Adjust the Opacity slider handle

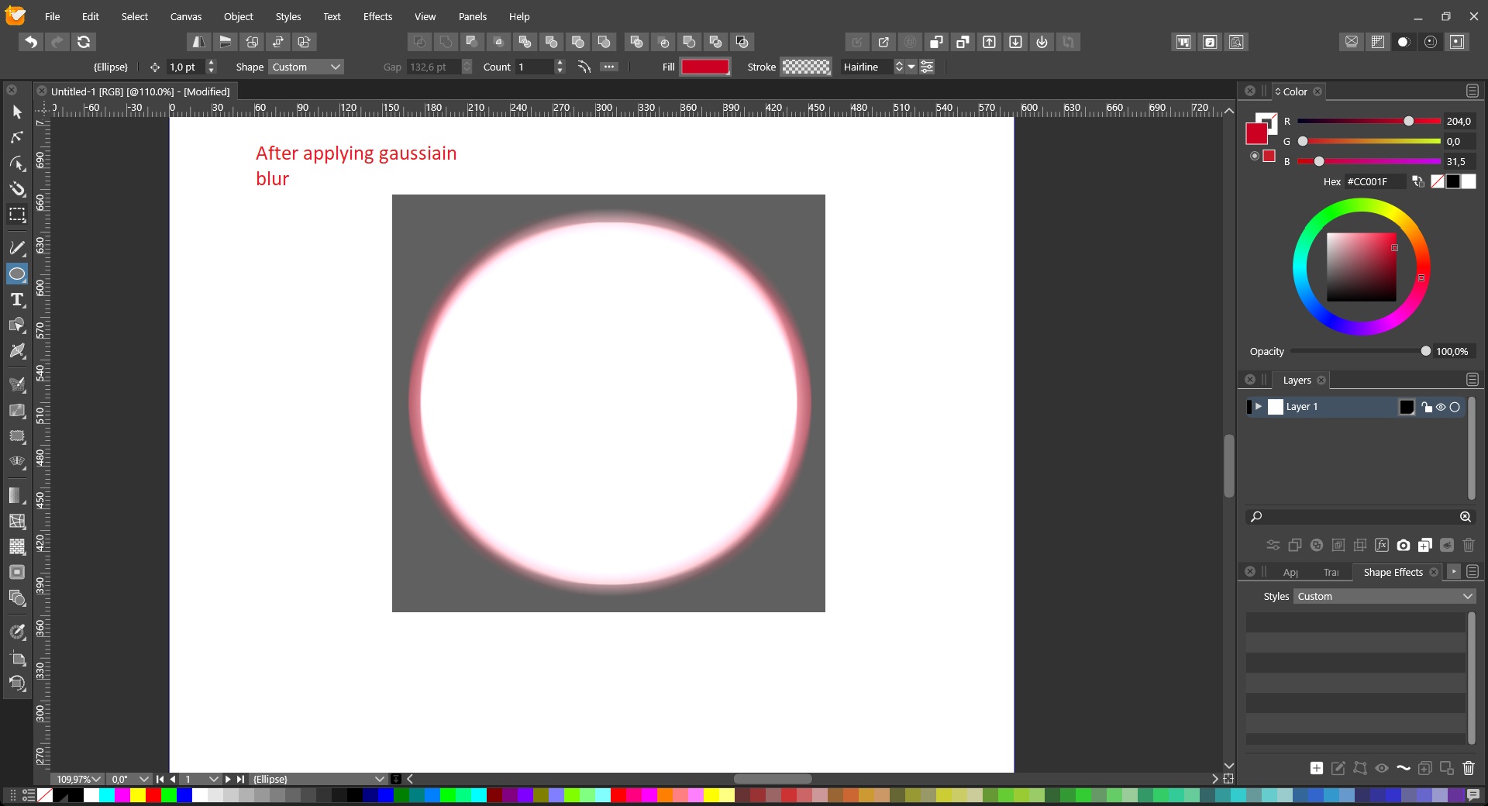point(1425,351)
